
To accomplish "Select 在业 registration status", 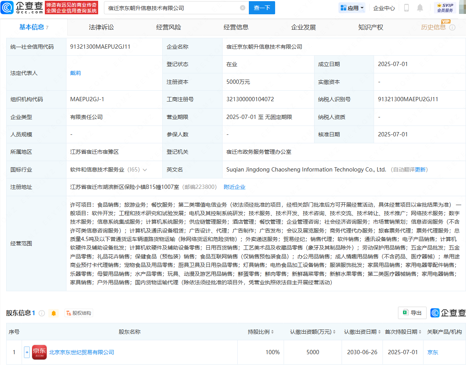I will point(232,64).
